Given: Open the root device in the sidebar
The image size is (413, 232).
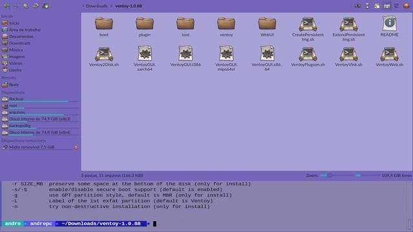Looking at the screenshot, I should click(40, 106).
